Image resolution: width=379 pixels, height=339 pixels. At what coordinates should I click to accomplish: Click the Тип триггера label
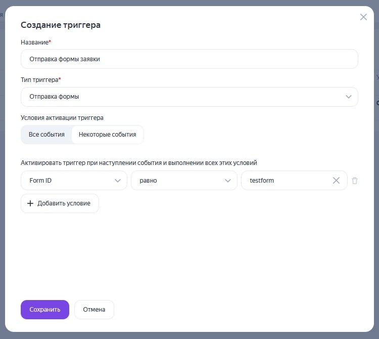coord(41,80)
